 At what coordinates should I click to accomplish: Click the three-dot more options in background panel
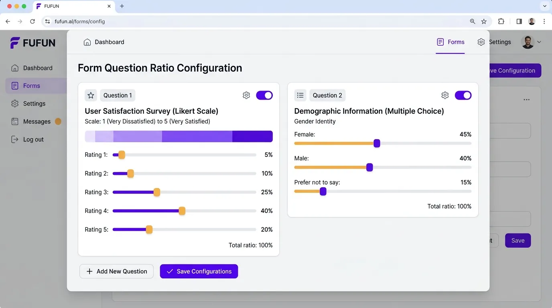click(x=526, y=99)
